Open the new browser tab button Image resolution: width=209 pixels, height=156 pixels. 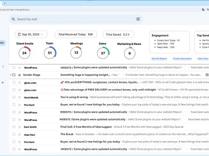tap(5, 3)
